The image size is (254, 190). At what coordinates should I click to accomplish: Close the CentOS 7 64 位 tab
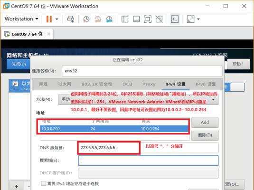(x=48, y=34)
